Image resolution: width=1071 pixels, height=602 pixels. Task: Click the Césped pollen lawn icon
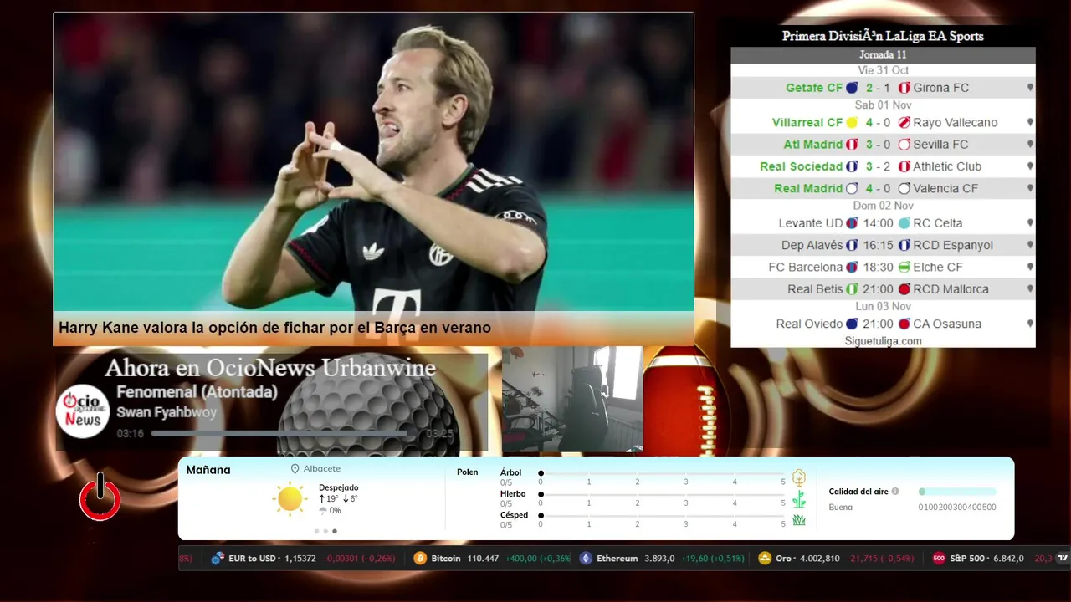click(x=799, y=520)
